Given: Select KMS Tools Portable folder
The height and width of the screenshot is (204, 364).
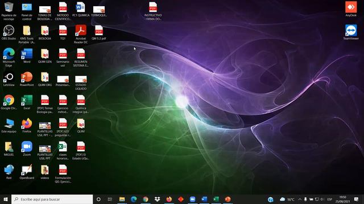Looking at the screenshot, I should tap(27, 34).
